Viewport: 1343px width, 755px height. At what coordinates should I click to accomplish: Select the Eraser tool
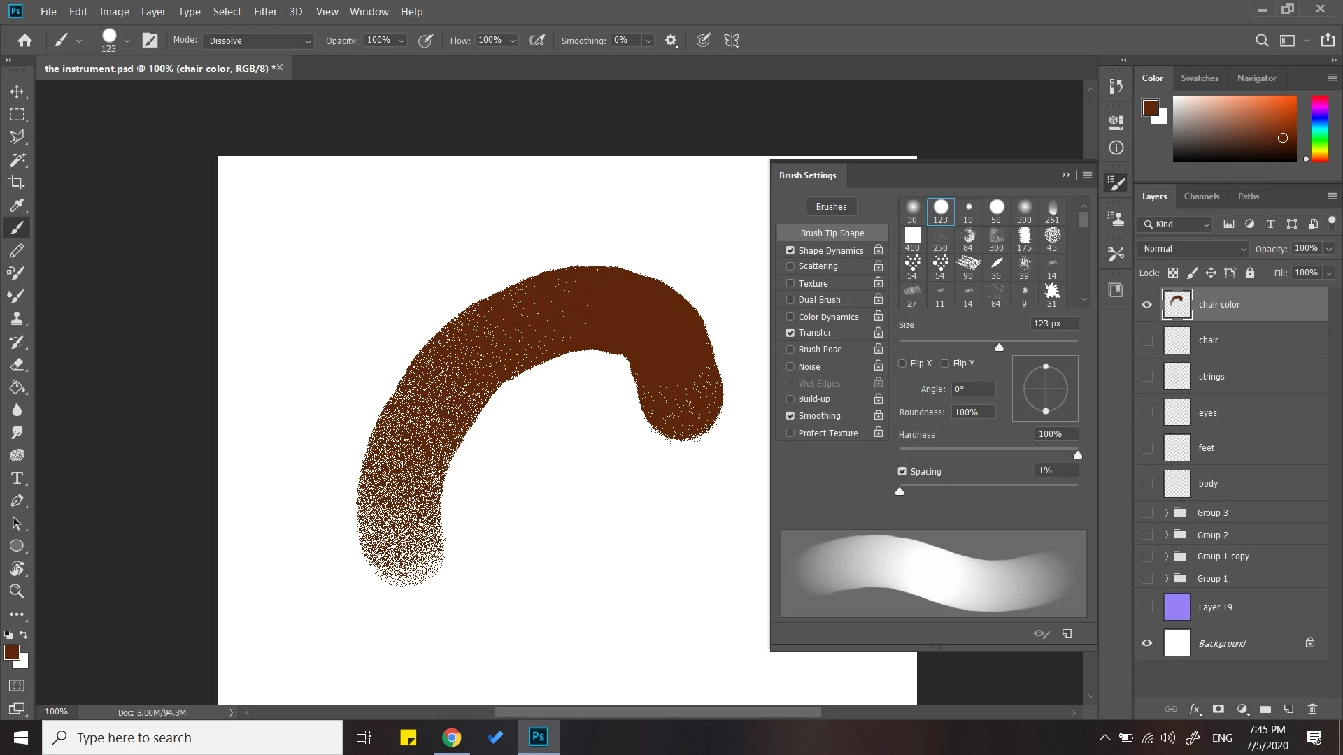point(17,365)
